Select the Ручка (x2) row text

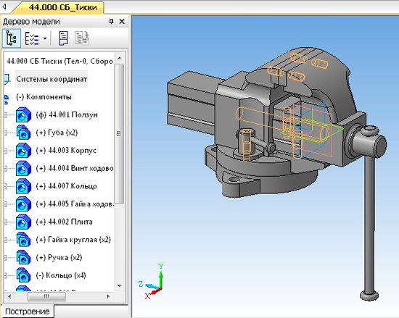pos(59,258)
